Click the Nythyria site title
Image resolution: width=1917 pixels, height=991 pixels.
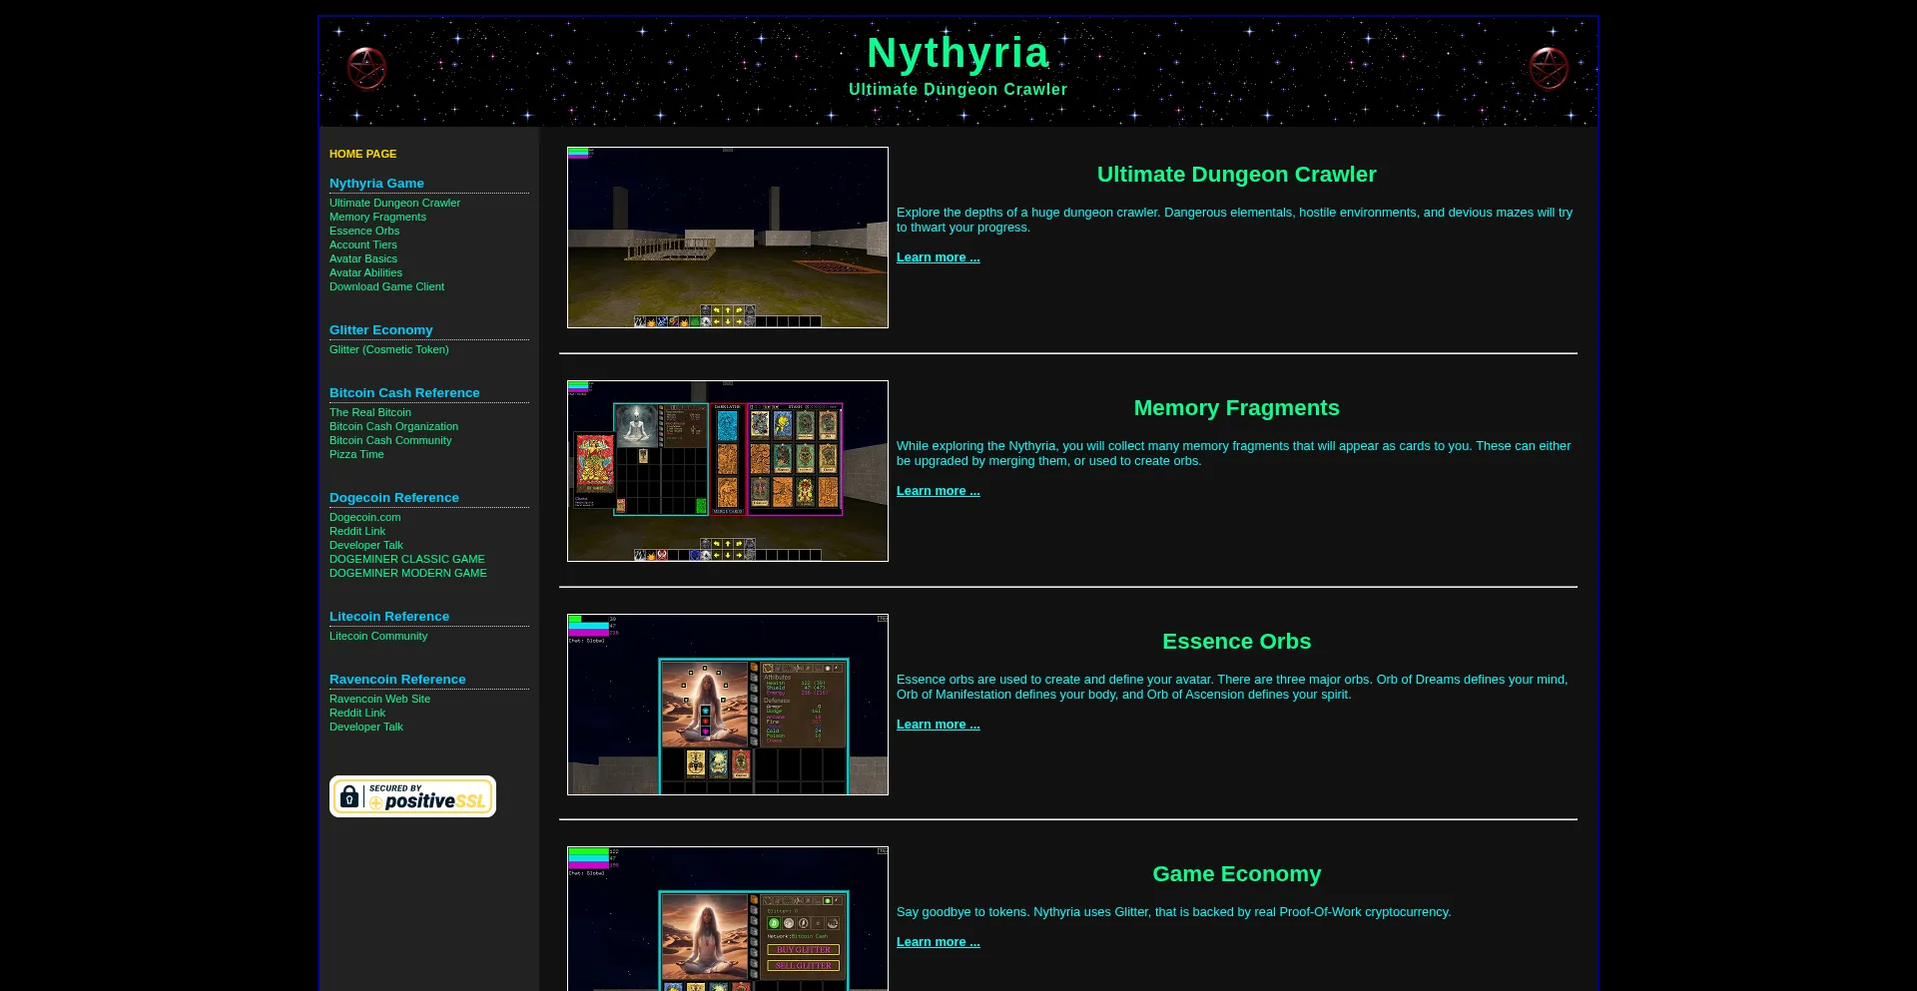point(958,53)
